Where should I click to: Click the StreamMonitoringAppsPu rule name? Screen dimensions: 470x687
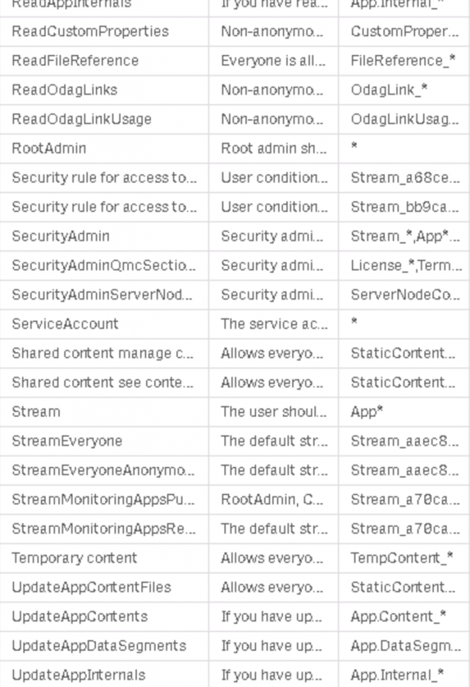[x=103, y=500]
